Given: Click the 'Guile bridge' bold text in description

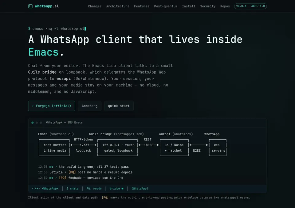Looking at the screenshot, I should click(x=42, y=72).
